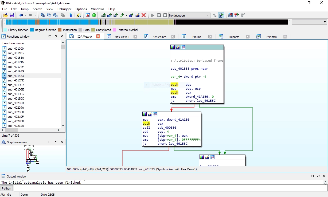Click the Python command input field
The height and width of the screenshot is (197, 328).
[x=170, y=188]
